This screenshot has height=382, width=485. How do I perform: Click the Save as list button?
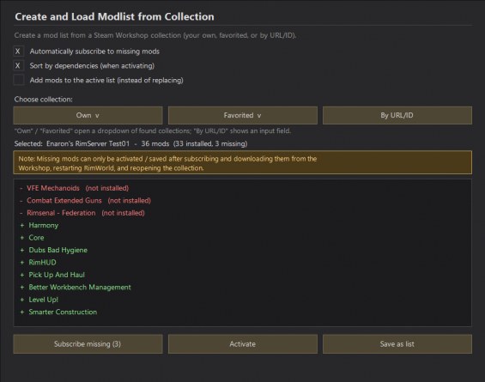click(397, 344)
